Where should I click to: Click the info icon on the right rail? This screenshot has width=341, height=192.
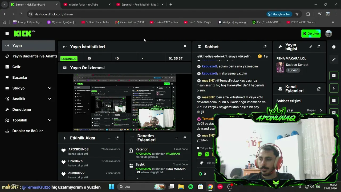click(x=334, y=47)
